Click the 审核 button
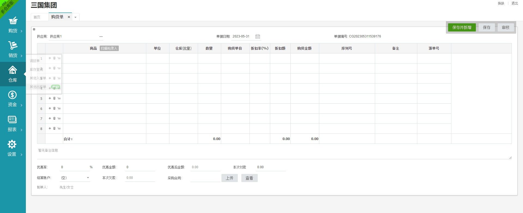The width and height of the screenshot is (523, 213). 505,27
